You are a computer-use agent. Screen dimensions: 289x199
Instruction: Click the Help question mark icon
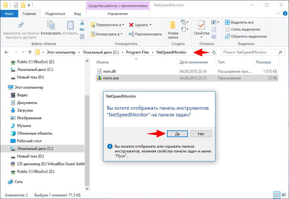(x=285, y=13)
